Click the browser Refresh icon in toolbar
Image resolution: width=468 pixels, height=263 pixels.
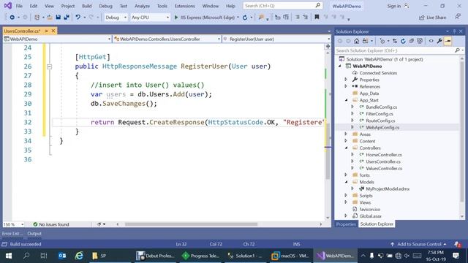tap(245, 18)
